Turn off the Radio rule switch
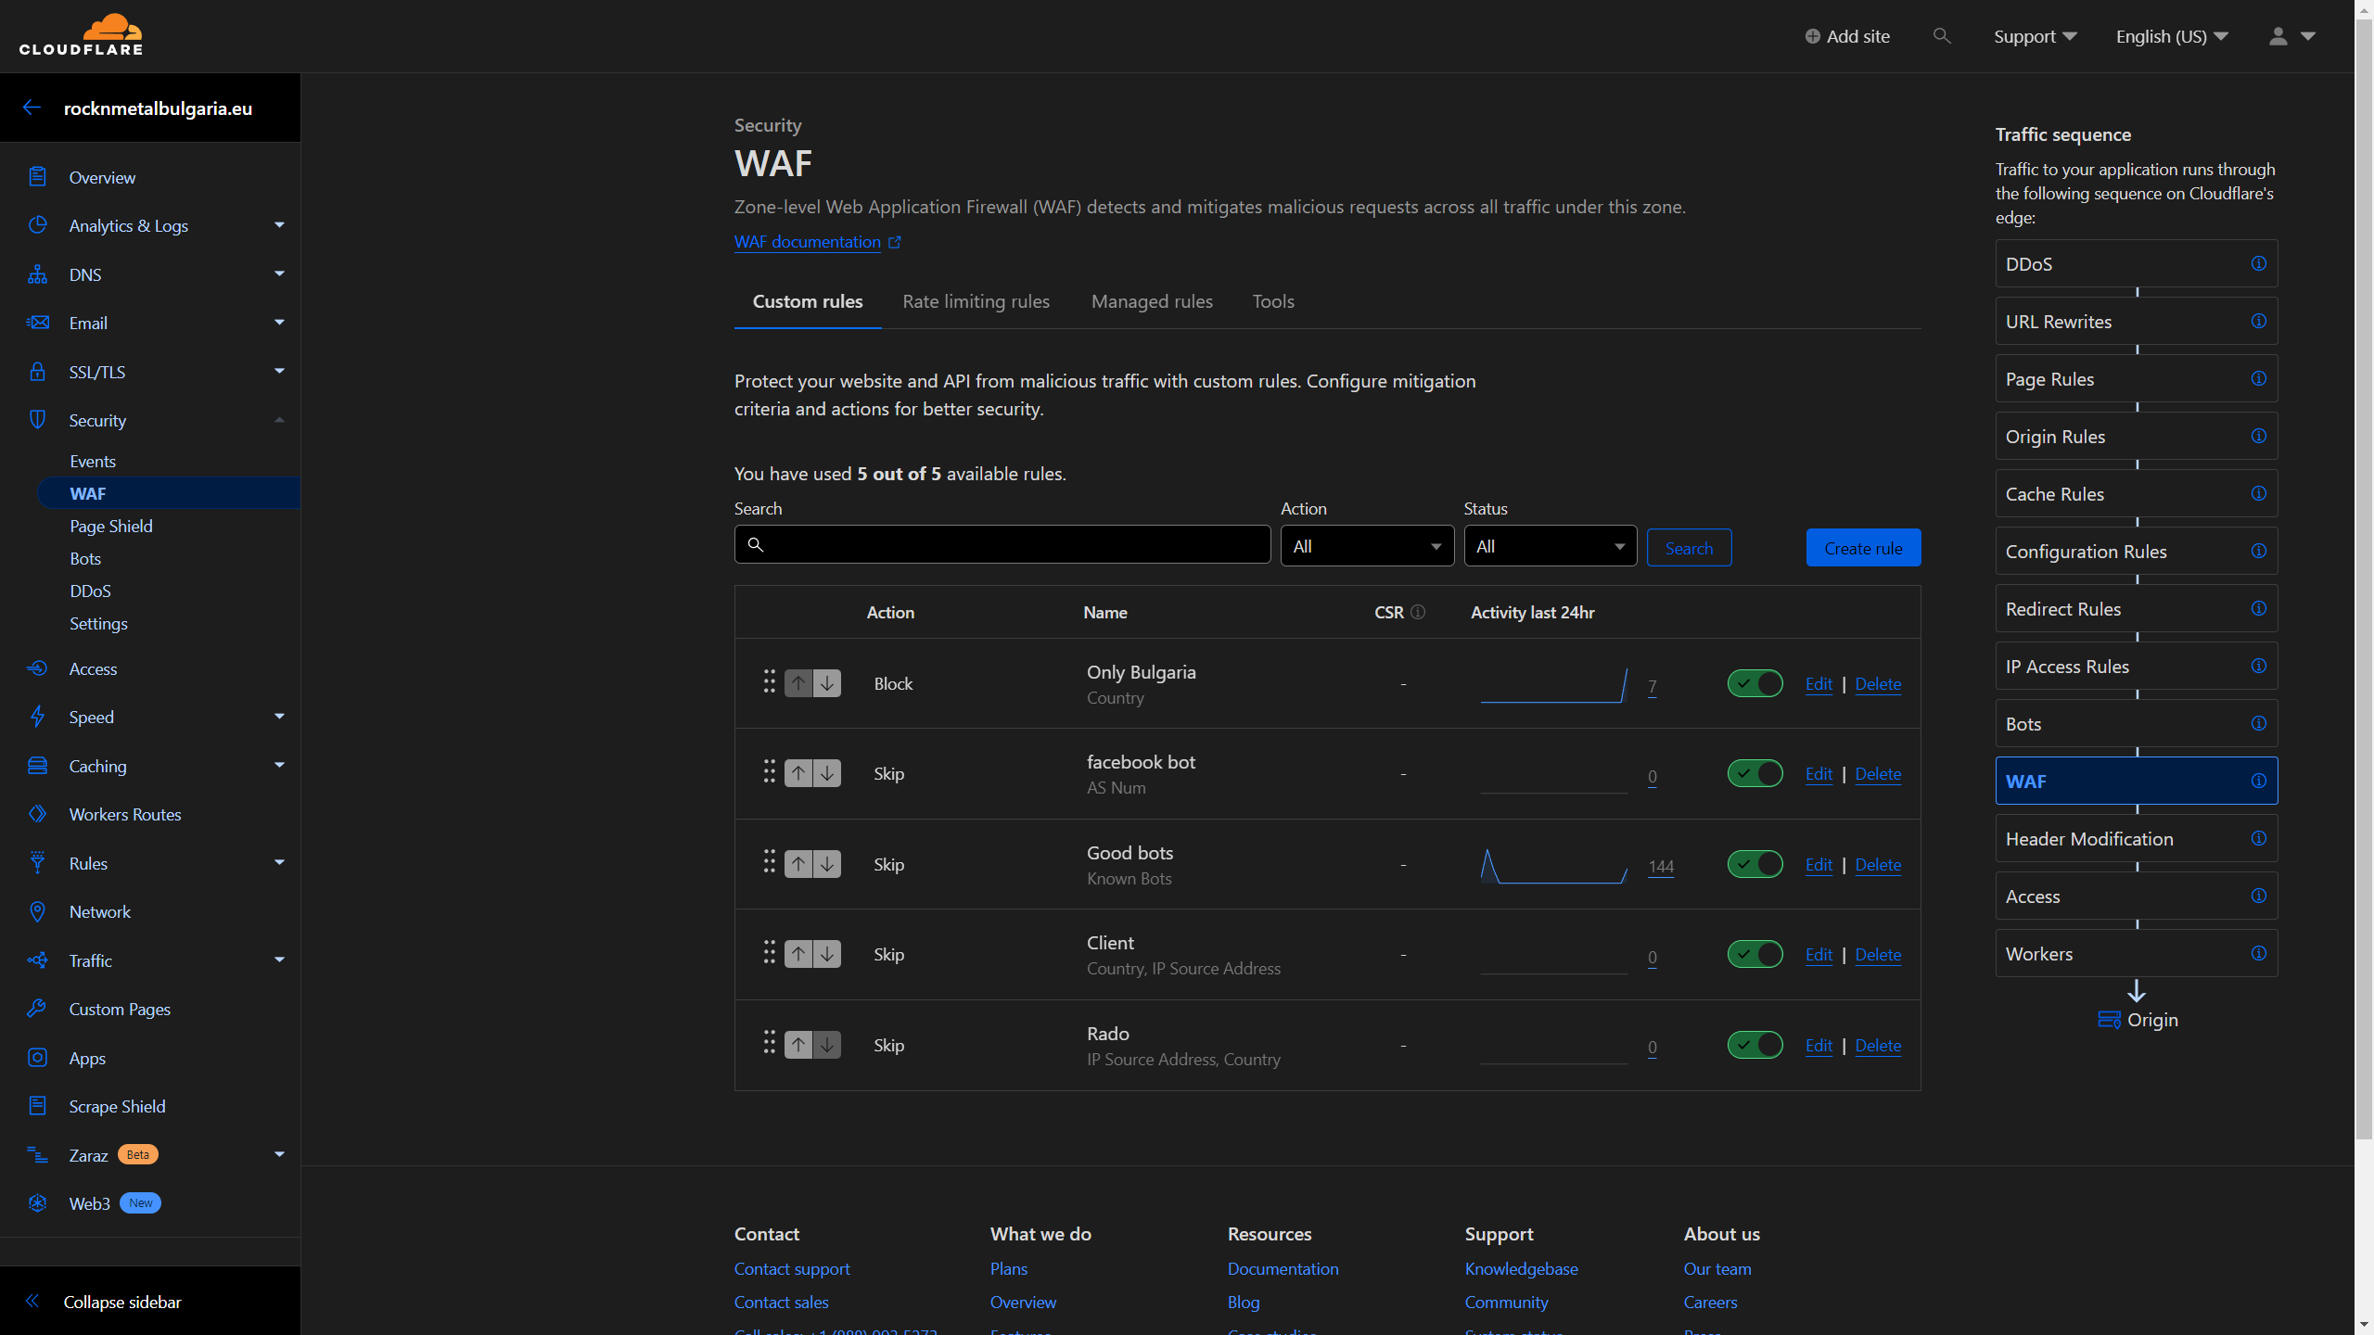The height and width of the screenshot is (1335, 2374). [1755, 1045]
